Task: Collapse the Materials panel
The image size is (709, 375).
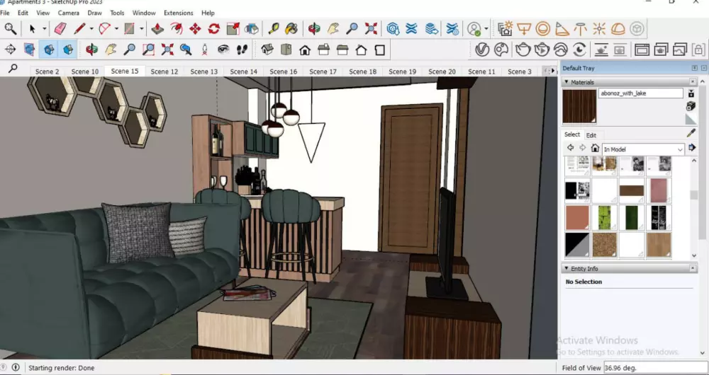Action: coord(566,82)
